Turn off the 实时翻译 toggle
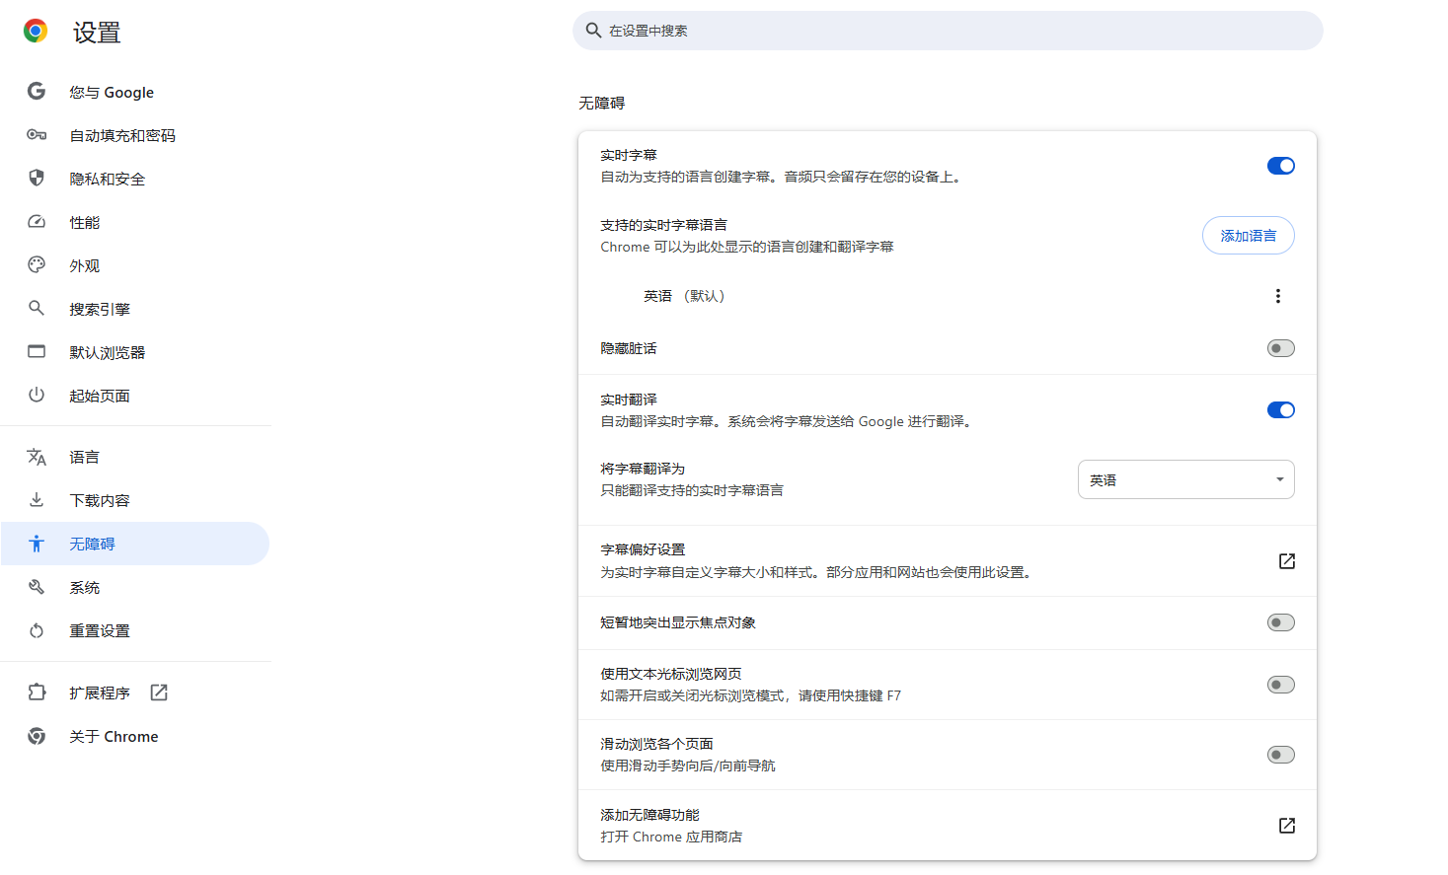The image size is (1448, 875). pos(1281,410)
